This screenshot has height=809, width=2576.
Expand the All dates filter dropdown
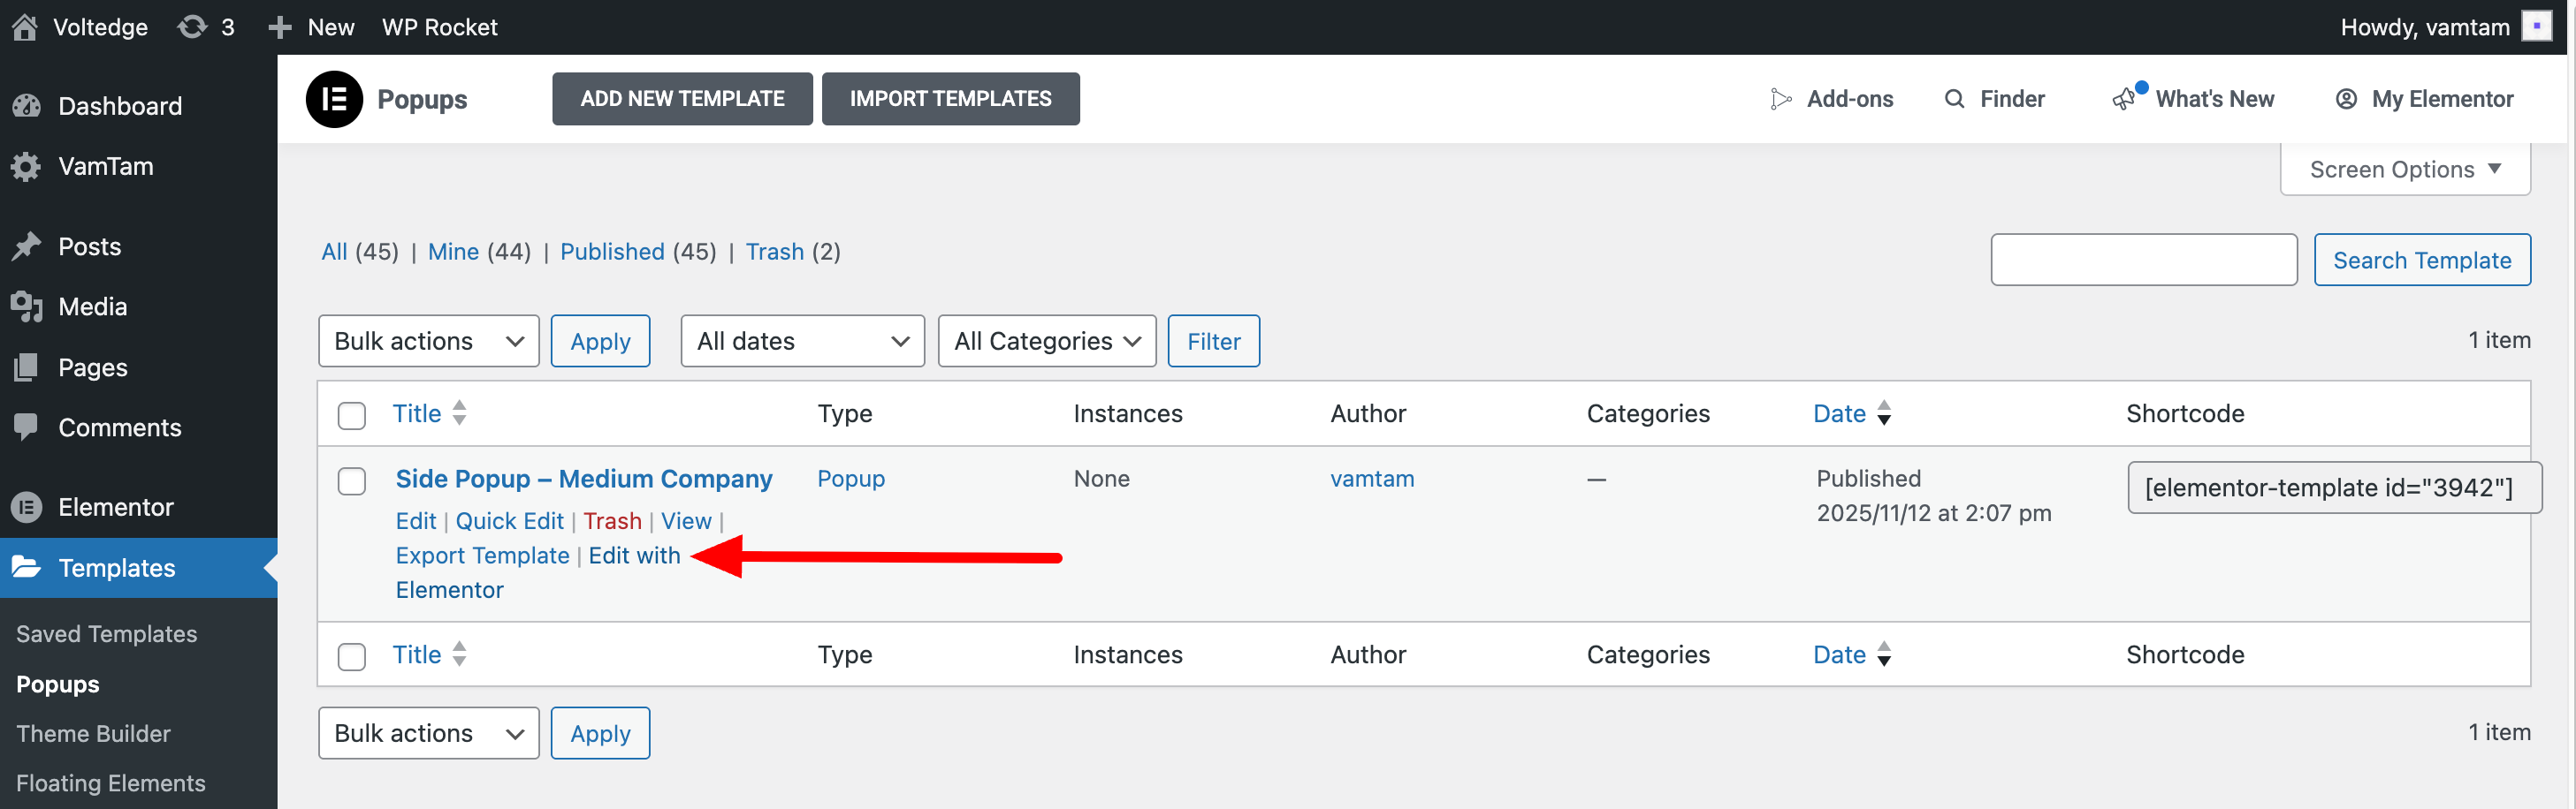(802, 342)
